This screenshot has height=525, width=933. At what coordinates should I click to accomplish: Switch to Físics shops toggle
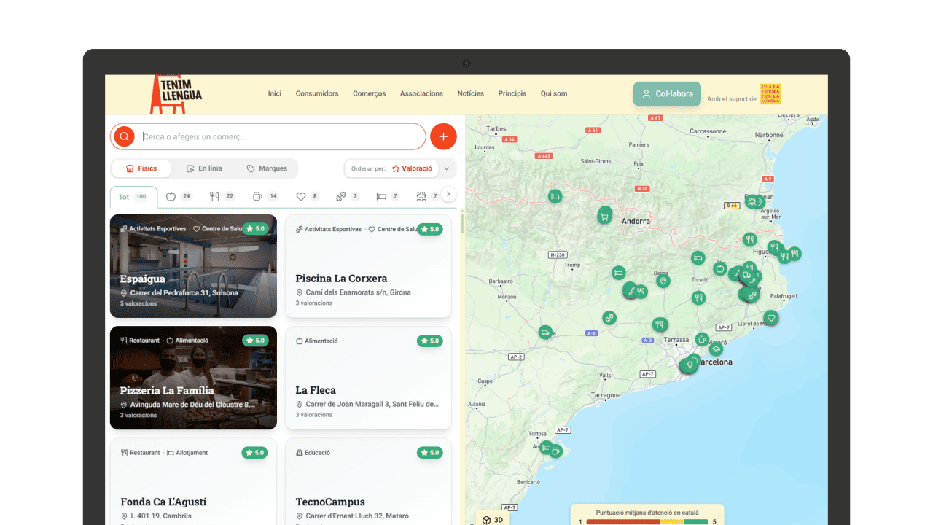pos(141,168)
